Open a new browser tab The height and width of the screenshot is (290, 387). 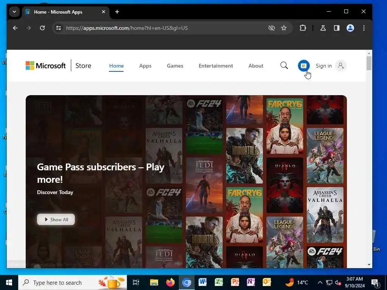(x=117, y=12)
